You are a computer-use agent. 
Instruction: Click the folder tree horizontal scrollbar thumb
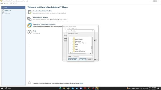pyautogui.click(x=78, y=53)
